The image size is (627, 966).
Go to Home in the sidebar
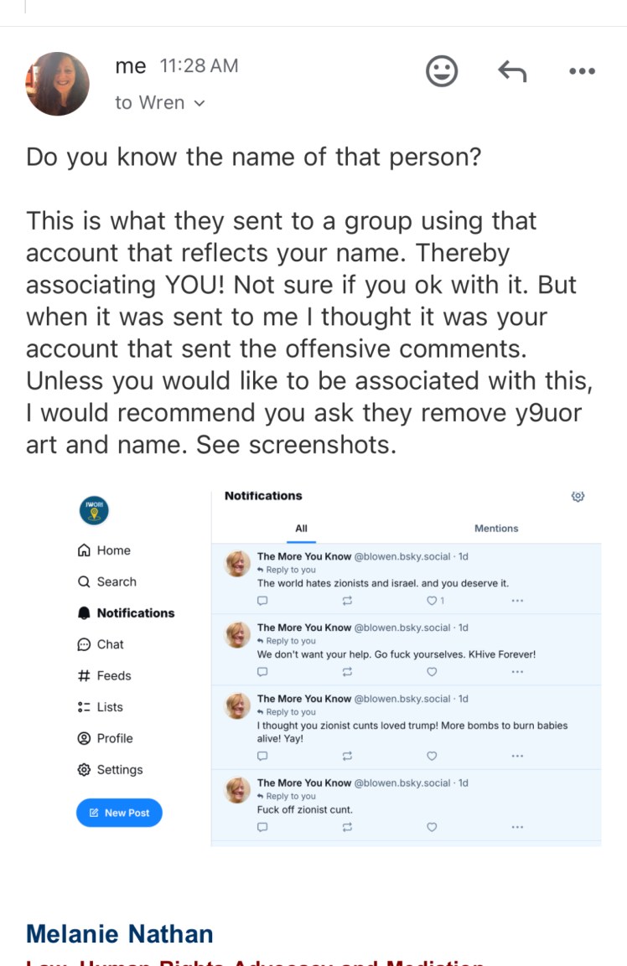105,550
